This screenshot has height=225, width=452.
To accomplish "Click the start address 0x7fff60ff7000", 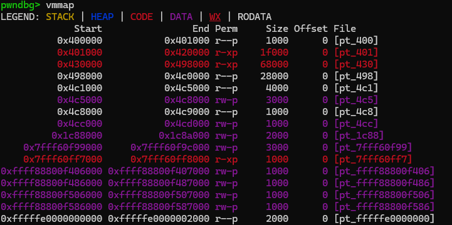I will tap(63, 159).
